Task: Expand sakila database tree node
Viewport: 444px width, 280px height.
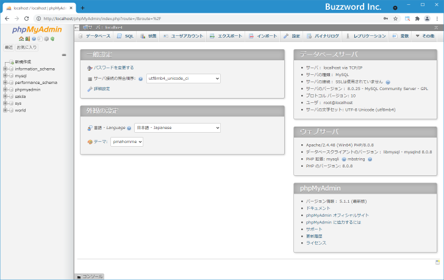Action: [5, 96]
